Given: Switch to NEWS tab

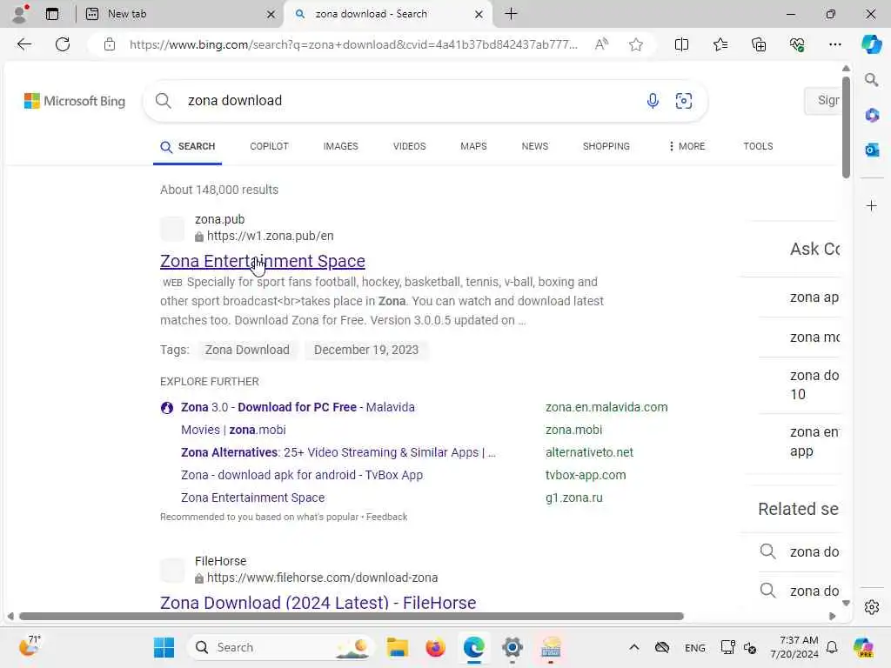Looking at the screenshot, I should pos(535,146).
